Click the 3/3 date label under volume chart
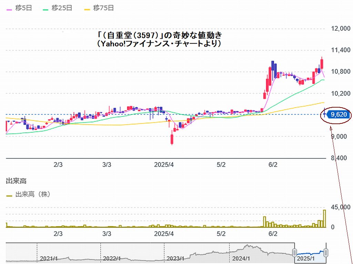353x264 pixels. (107, 234)
